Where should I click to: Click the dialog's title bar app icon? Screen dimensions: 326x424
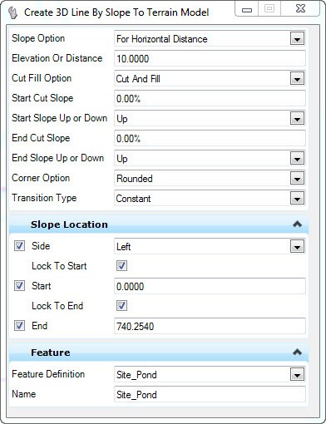coord(12,12)
